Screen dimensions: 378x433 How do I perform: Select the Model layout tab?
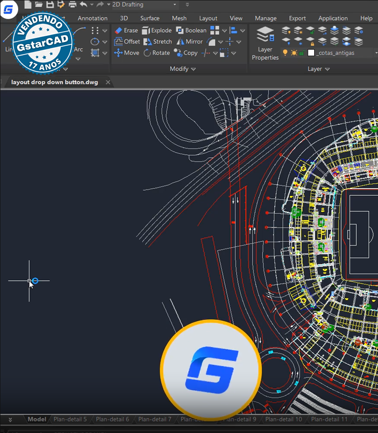37,419
